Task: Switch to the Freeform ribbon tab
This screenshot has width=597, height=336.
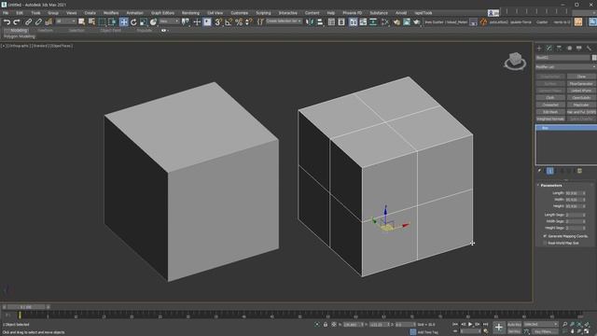Action: point(46,31)
